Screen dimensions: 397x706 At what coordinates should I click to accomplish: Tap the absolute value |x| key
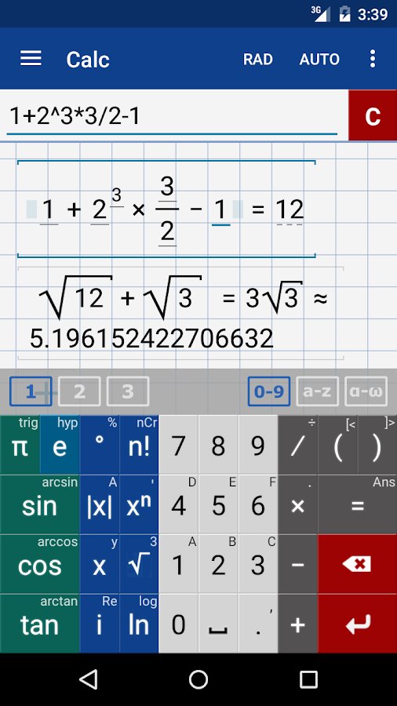pyautogui.click(x=100, y=504)
